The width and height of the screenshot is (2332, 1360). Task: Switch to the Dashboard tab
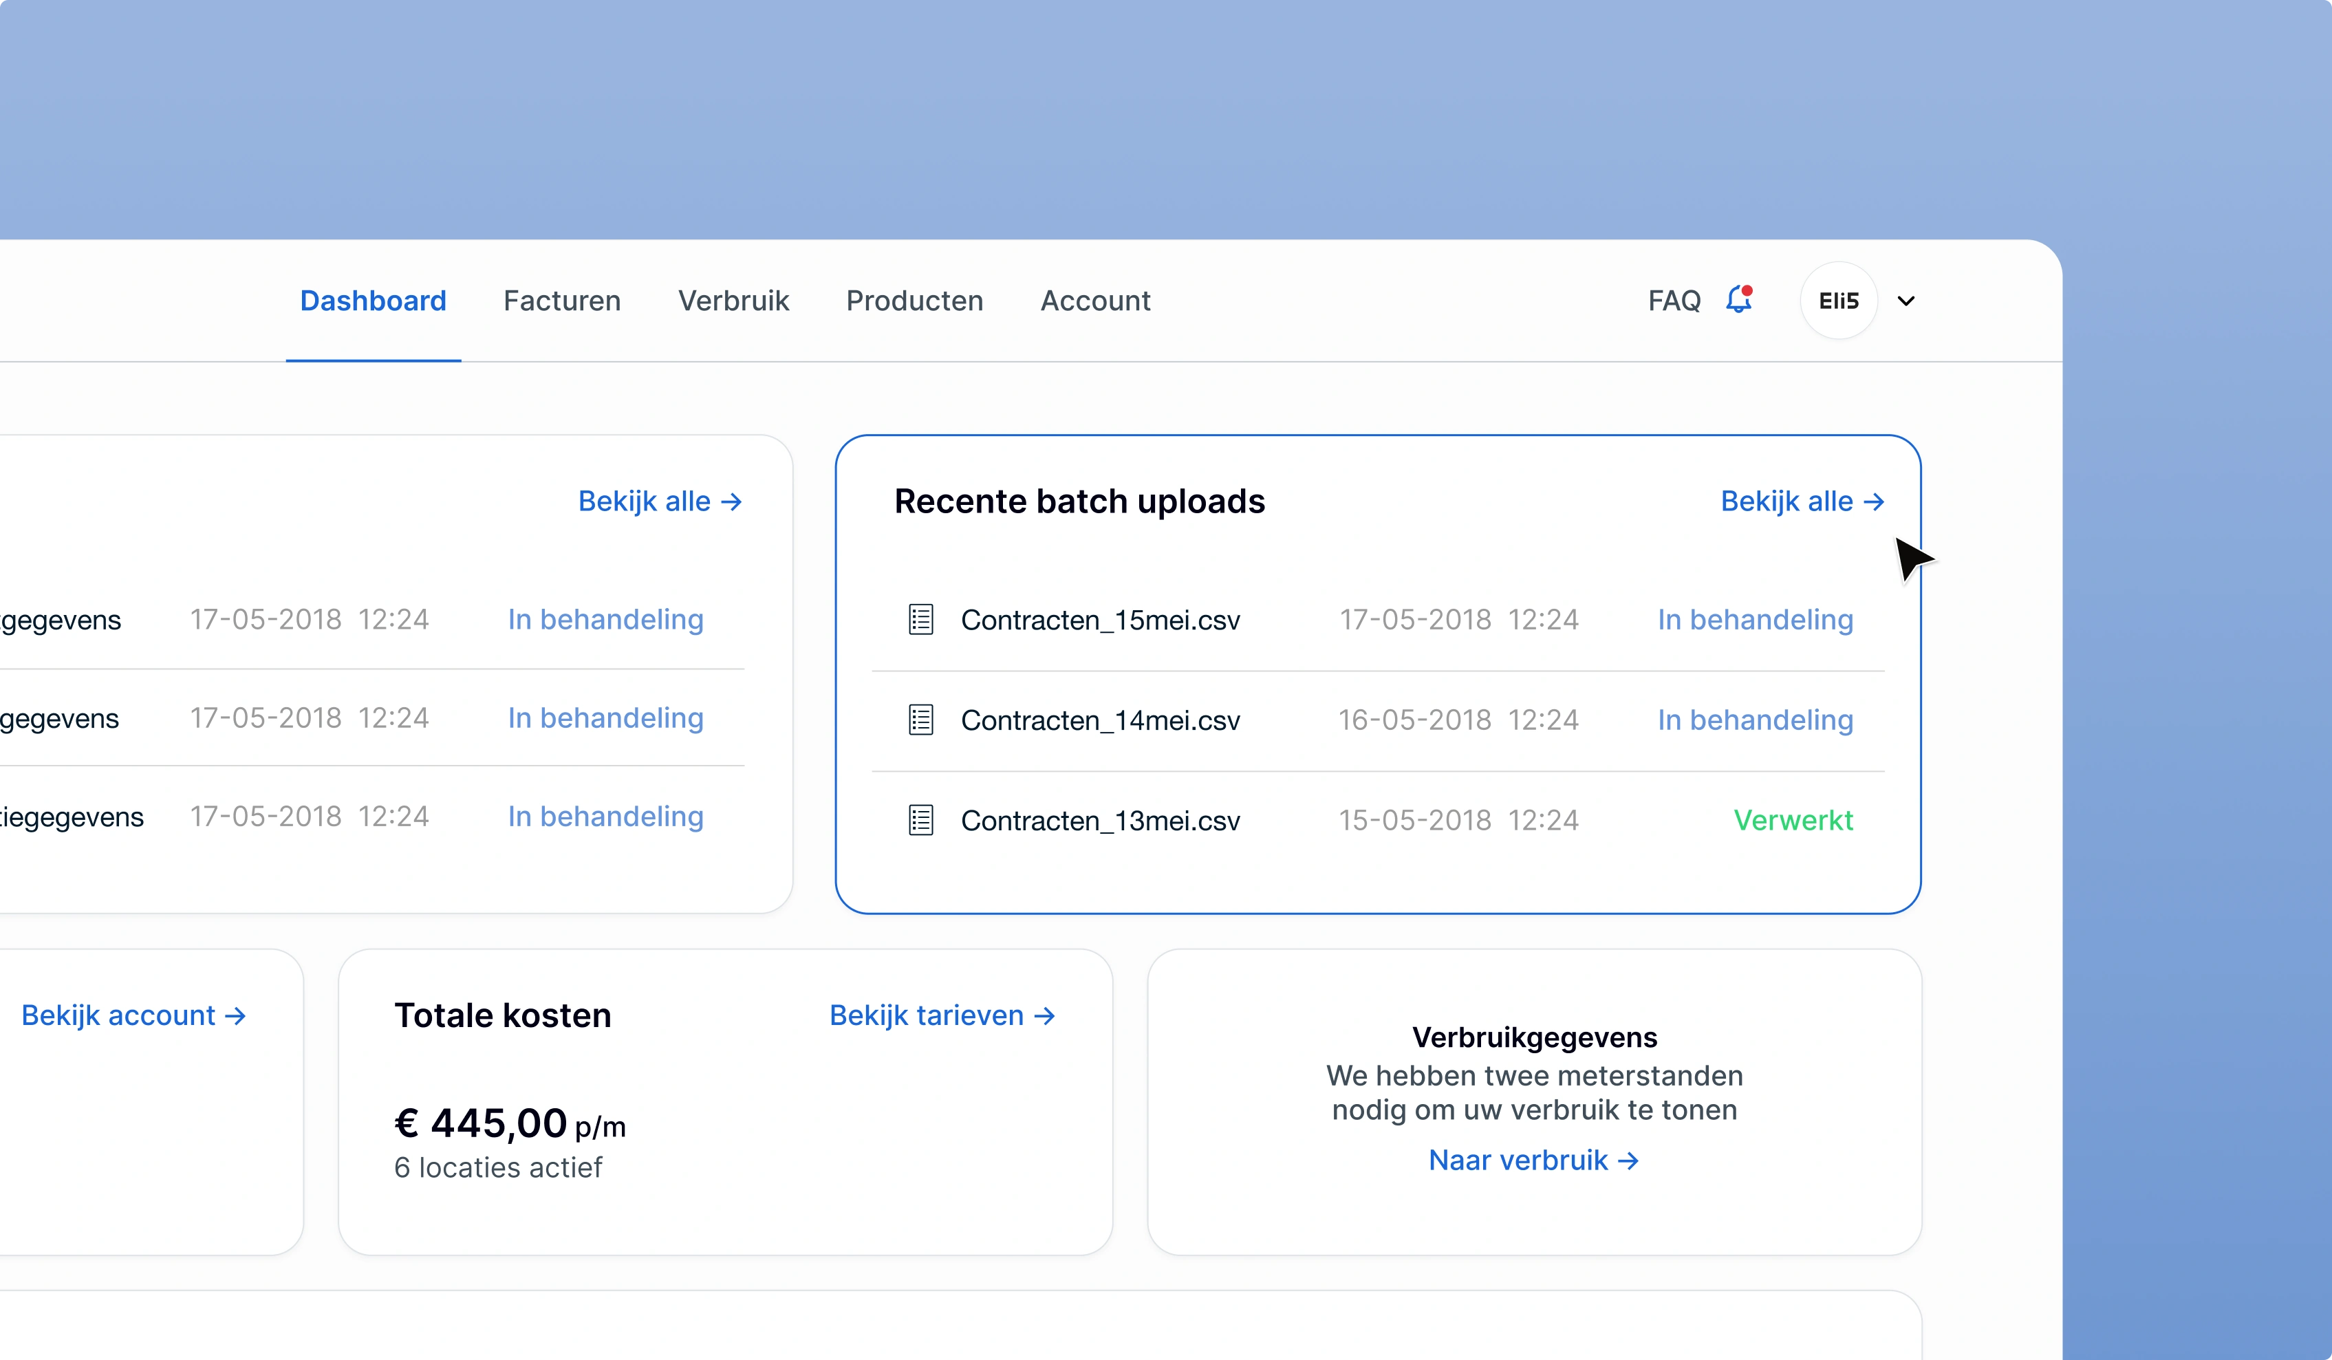[373, 301]
